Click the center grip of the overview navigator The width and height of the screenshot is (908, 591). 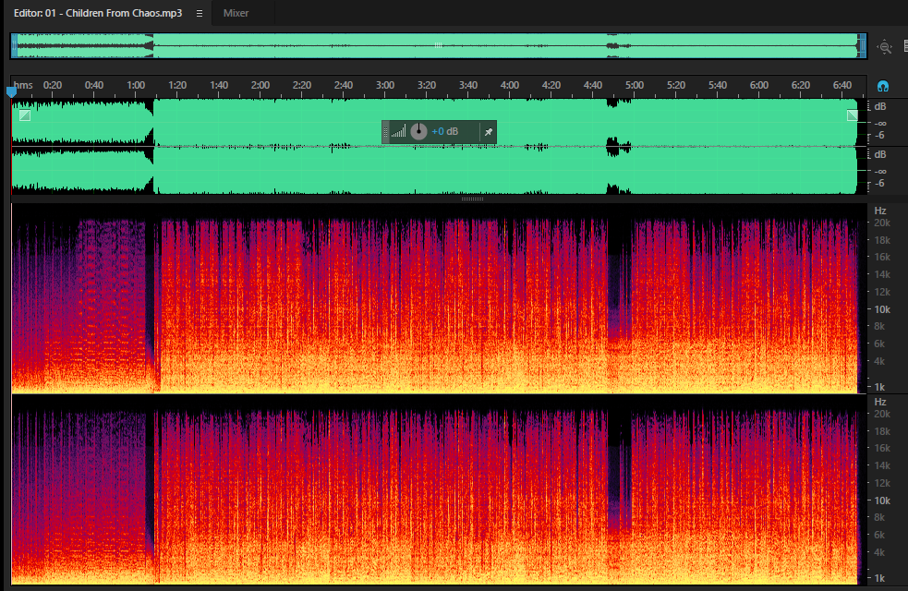click(x=439, y=45)
